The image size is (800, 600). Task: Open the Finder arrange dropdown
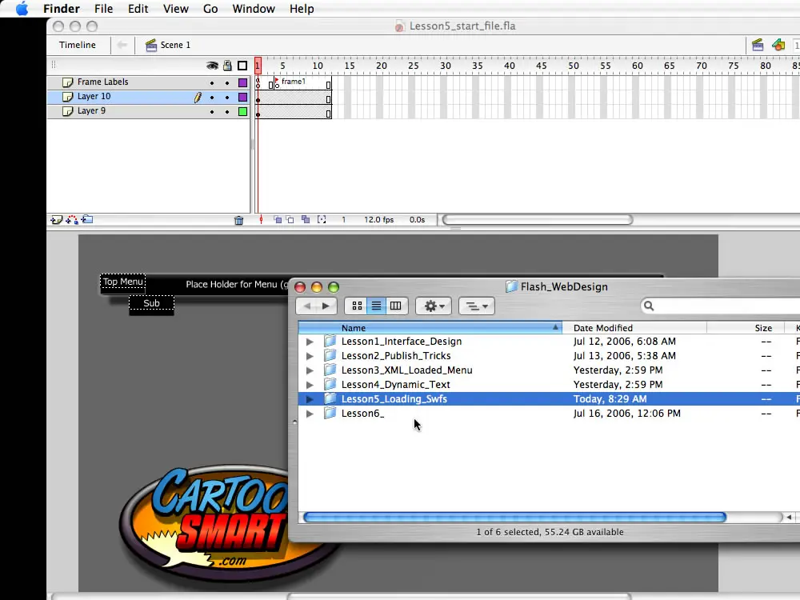tap(477, 306)
